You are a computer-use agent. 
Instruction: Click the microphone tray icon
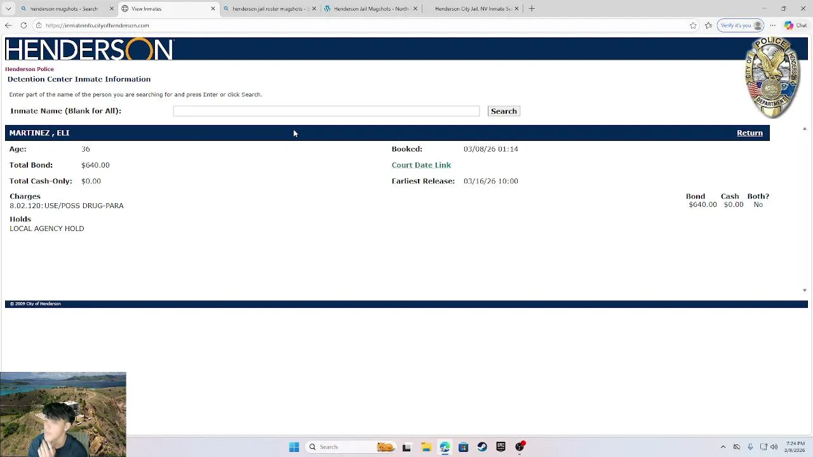pyautogui.click(x=750, y=447)
